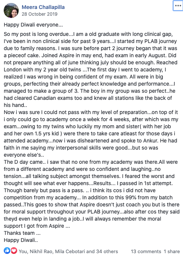Click the red Love heart reaction icon
The height and width of the screenshot is (258, 183).
[x=14, y=251]
